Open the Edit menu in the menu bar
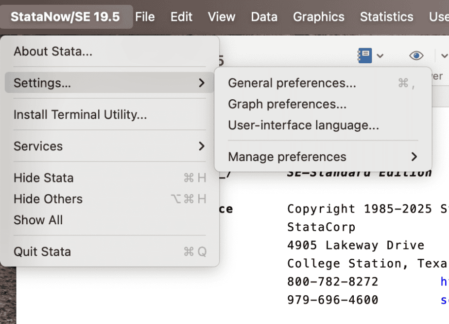449x324 pixels. pyautogui.click(x=181, y=17)
